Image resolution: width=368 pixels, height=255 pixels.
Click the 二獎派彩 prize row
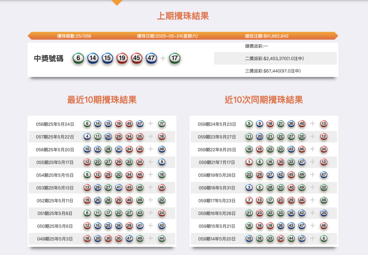point(275,58)
